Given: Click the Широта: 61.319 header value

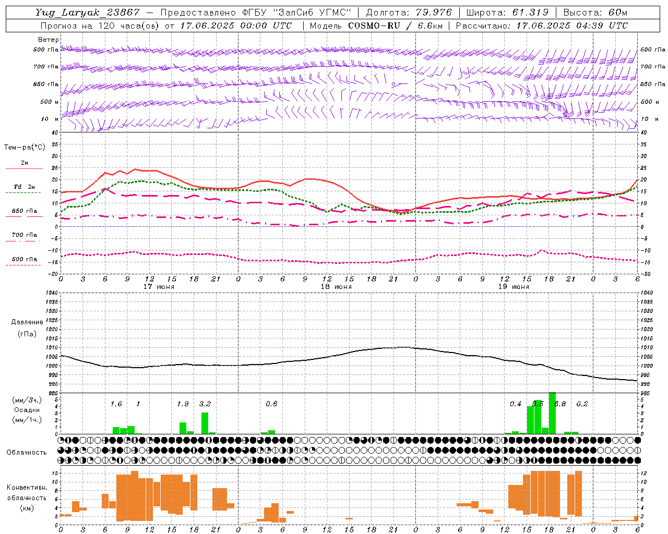Looking at the screenshot, I should click(507, 13).
